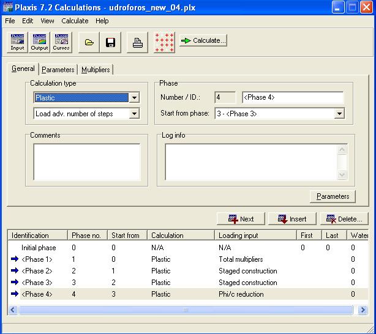Image resolution: width=376 pixels, height=334 pixels.
Task: Click the phase Number field showing 4
Action: coord(225,97)
